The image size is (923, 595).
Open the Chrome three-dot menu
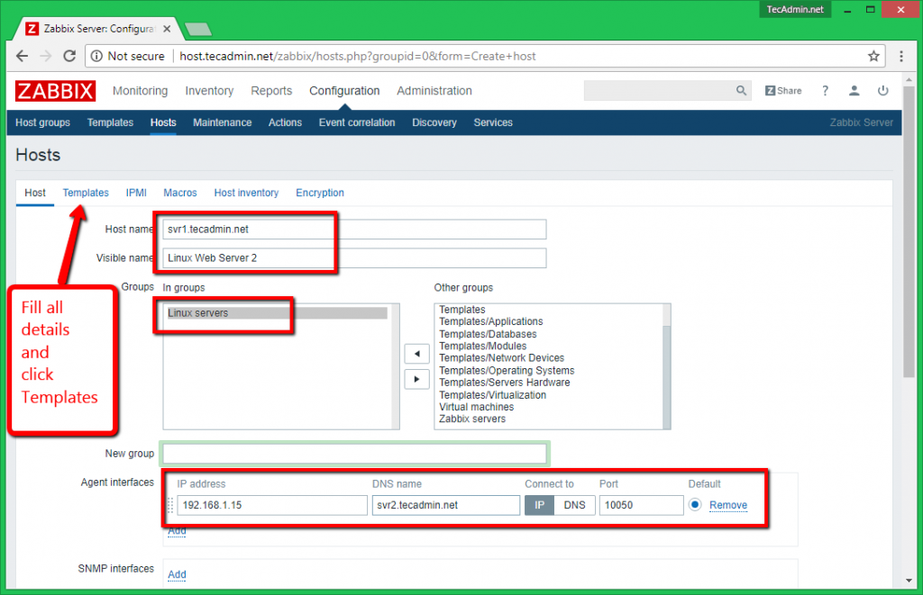click(901, 56)
